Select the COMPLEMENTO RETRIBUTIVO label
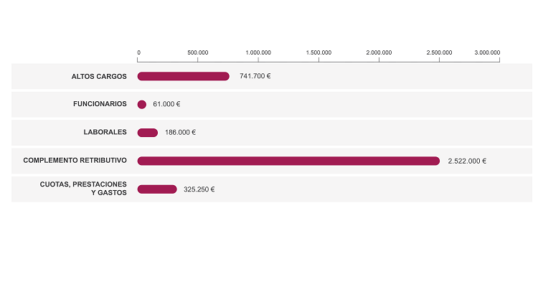Viewport: 538px width, 287px height. (x=75, y=161)
